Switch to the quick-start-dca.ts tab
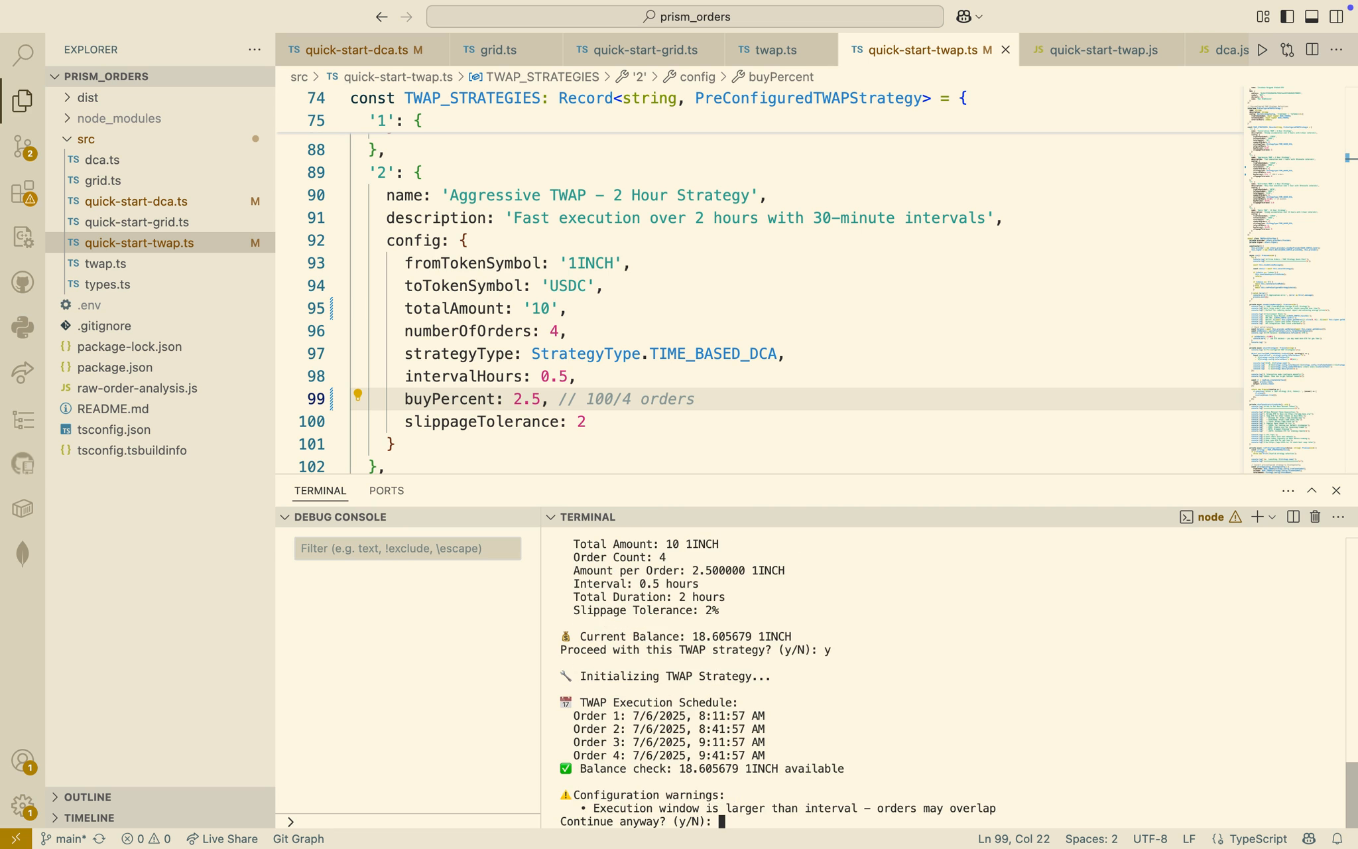This screenshot has width=1358, height=849. click(x=362, y=50)
